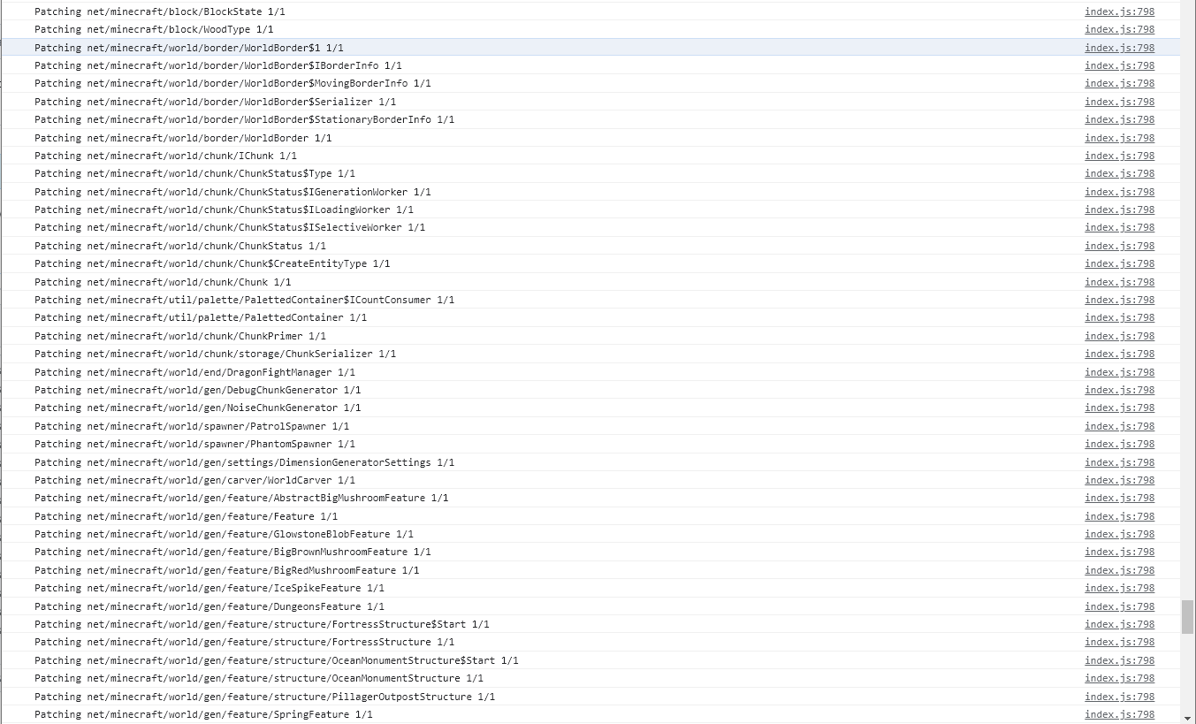
Task: Click source link for NoiseChunkGenerator patch line
Action: [1119, 408]
